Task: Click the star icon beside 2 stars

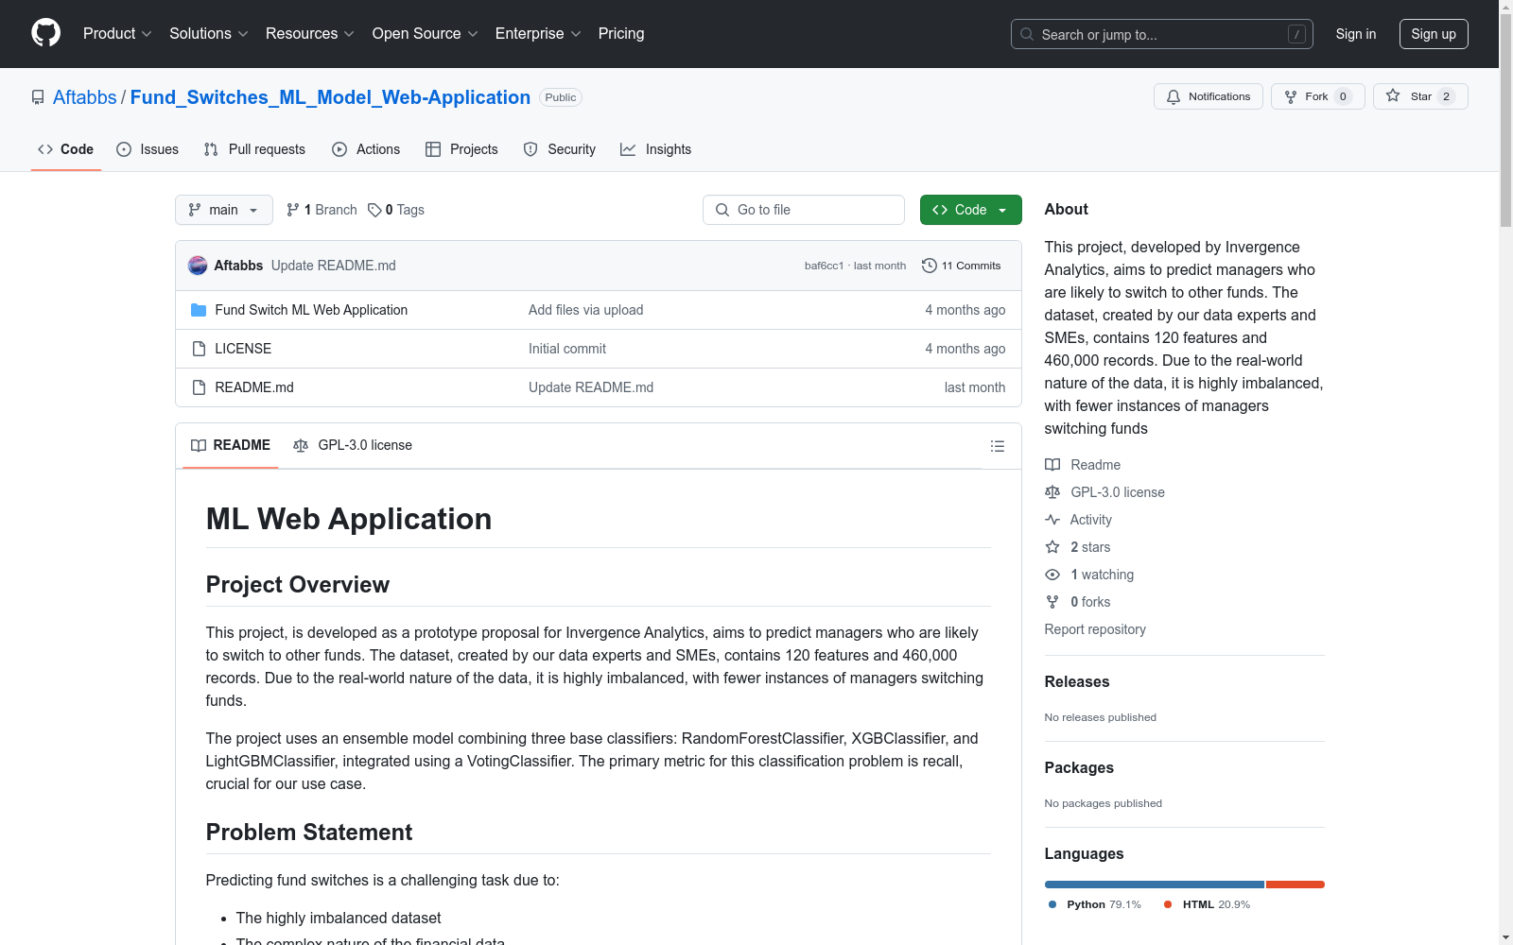Action: tap(1052, 547)
